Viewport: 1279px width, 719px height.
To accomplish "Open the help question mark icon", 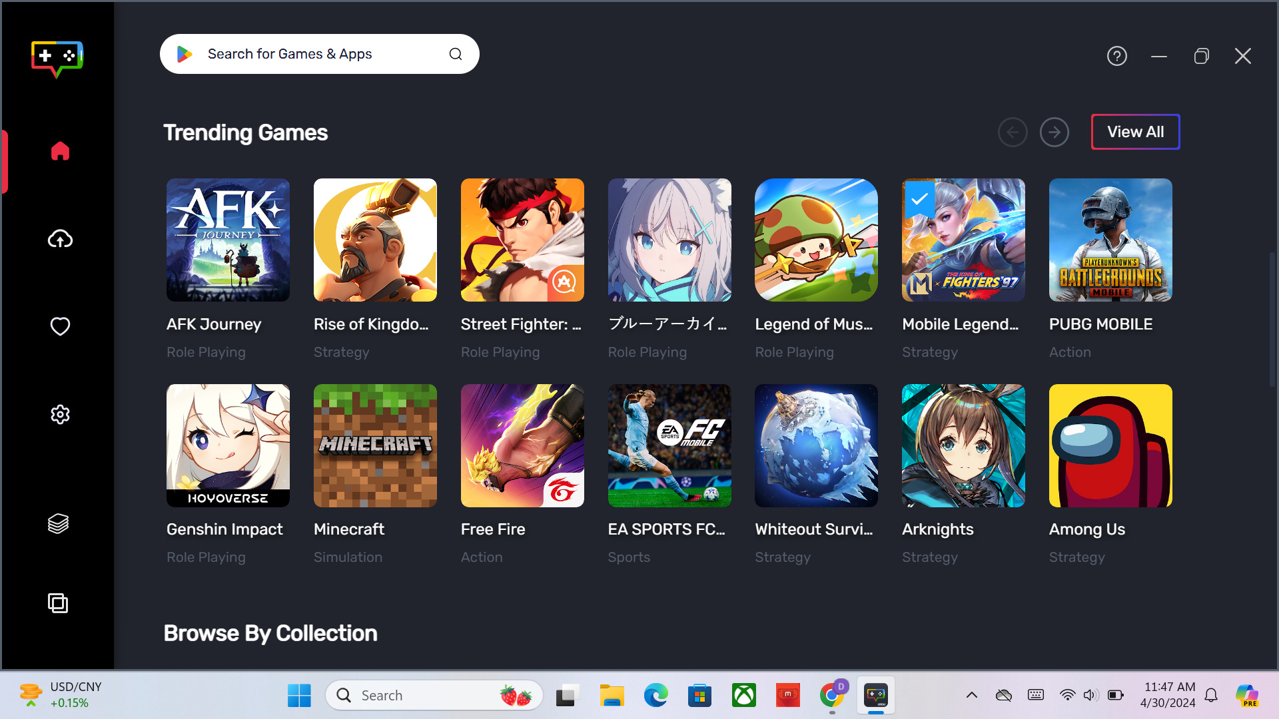I will pyautogui.click(x=1117, y=56).
